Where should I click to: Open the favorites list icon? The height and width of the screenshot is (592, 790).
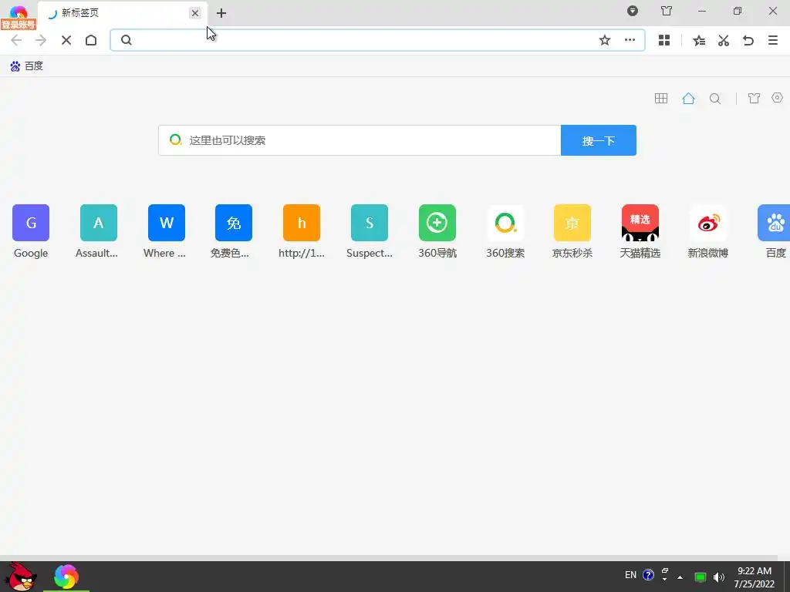coord(699,40)
